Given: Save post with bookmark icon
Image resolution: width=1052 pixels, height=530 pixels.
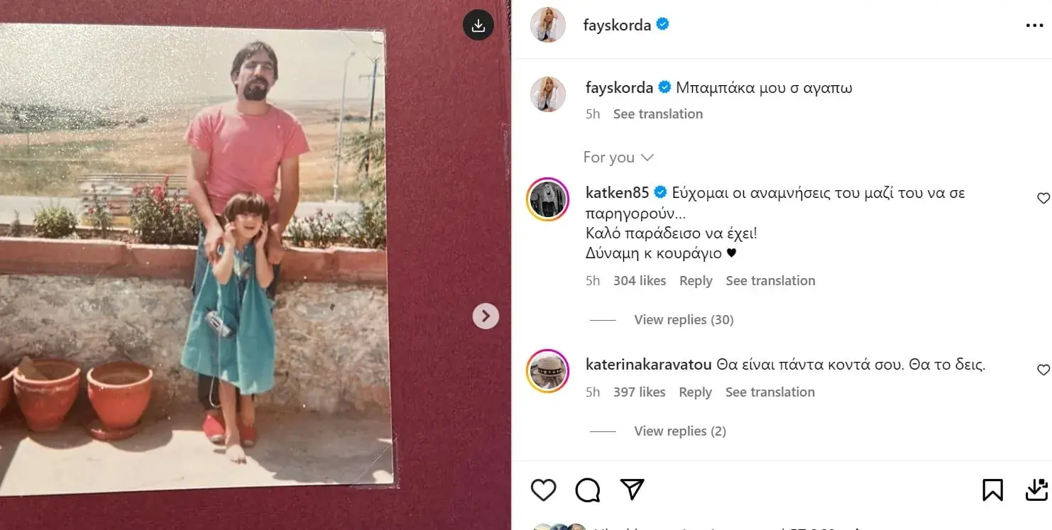Looking at the screenshot, I should [x=992, y=490].
